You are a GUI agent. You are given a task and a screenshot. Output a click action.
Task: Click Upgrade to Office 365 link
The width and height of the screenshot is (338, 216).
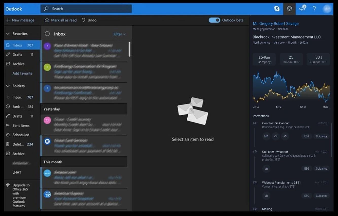[x=21, y=195]
